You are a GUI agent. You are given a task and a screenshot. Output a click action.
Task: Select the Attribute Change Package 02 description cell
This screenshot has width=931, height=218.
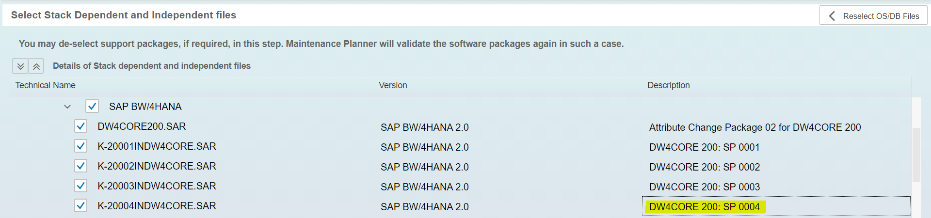(x=755, y=127)
